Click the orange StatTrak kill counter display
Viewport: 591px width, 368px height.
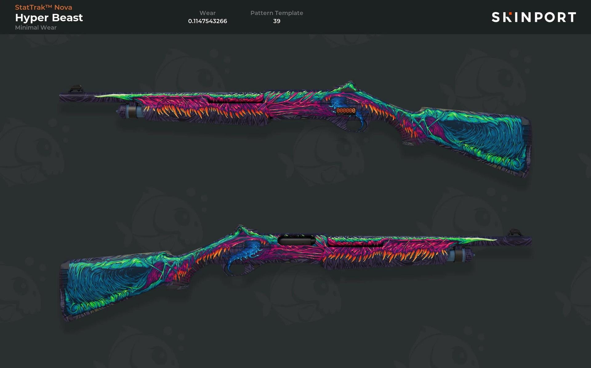(346, 111)
